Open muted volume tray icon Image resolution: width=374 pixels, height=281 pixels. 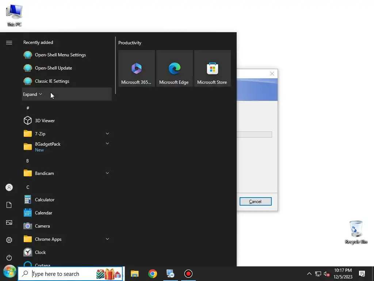(x=327, y=274)
